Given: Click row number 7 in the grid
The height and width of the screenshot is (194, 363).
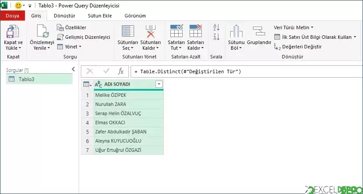Looking at the screenshot, I should click(x=87, y=150).
